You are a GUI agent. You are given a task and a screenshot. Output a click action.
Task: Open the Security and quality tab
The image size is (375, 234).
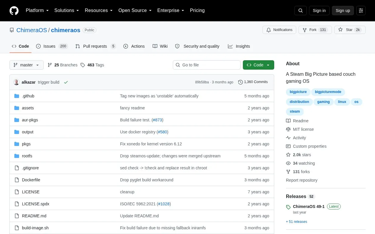point(197,46)
